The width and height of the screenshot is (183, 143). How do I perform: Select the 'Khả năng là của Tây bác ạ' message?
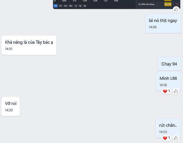[29, 45]
